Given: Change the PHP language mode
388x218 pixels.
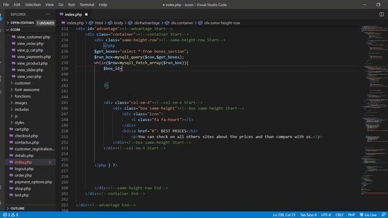Looking at the screenshot, I should (x=352, y=215).
